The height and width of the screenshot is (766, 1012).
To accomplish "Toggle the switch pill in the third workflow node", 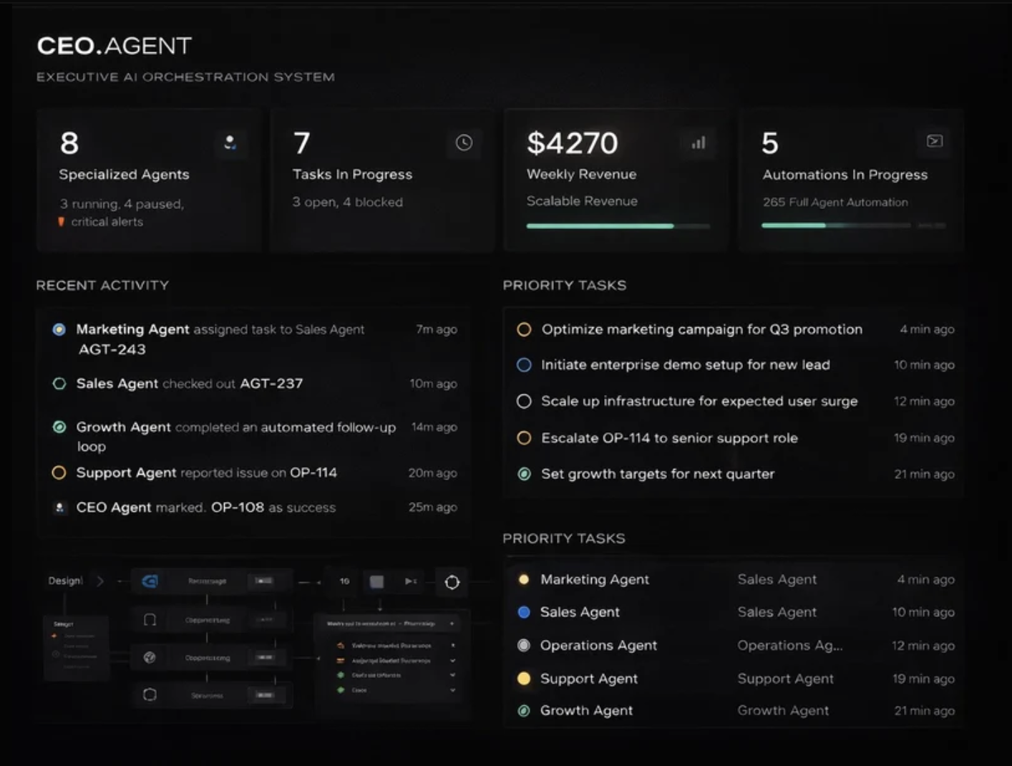I will click(x=265, y=657).
